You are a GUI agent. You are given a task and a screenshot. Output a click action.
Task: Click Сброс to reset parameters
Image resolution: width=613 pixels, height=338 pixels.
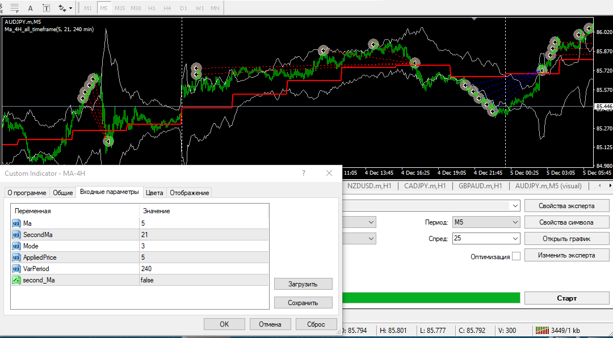316,324
